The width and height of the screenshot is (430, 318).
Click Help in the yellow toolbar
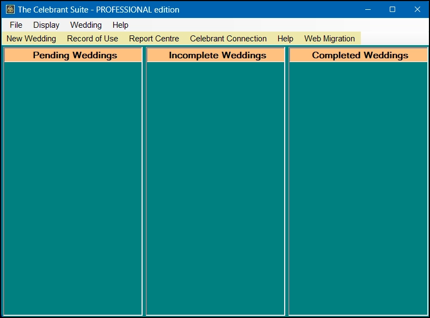(x=285, y=39)
